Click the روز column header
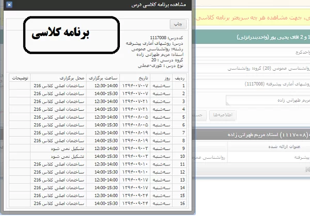 [161, 78]
